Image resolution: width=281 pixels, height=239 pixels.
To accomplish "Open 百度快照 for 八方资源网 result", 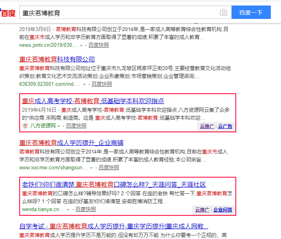I will pos(76,126).
